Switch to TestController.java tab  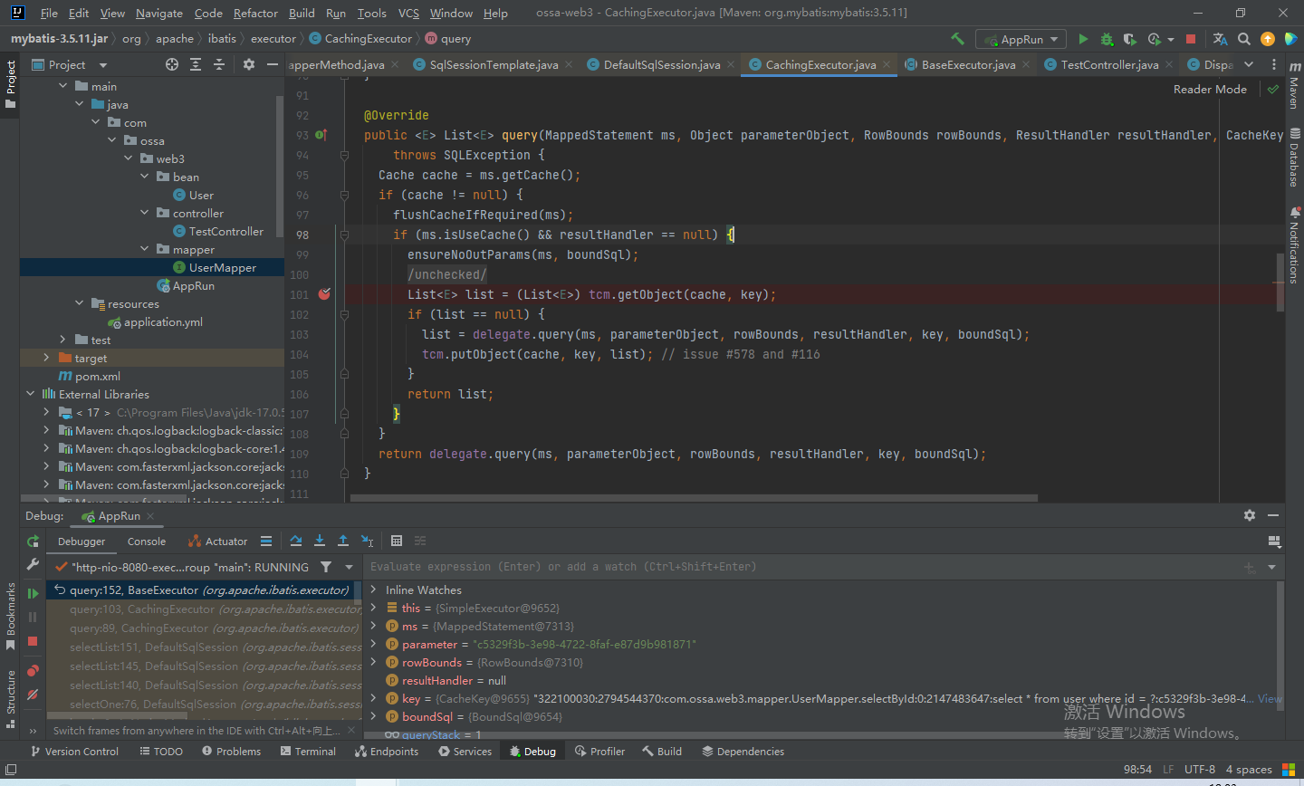click(1108, 64)
